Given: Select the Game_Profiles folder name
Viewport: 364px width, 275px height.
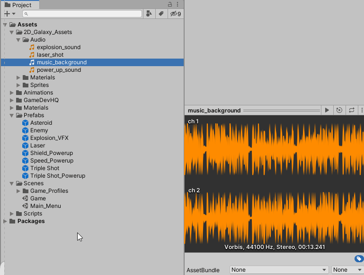Looking at the screenshot, I should (49, 191).
